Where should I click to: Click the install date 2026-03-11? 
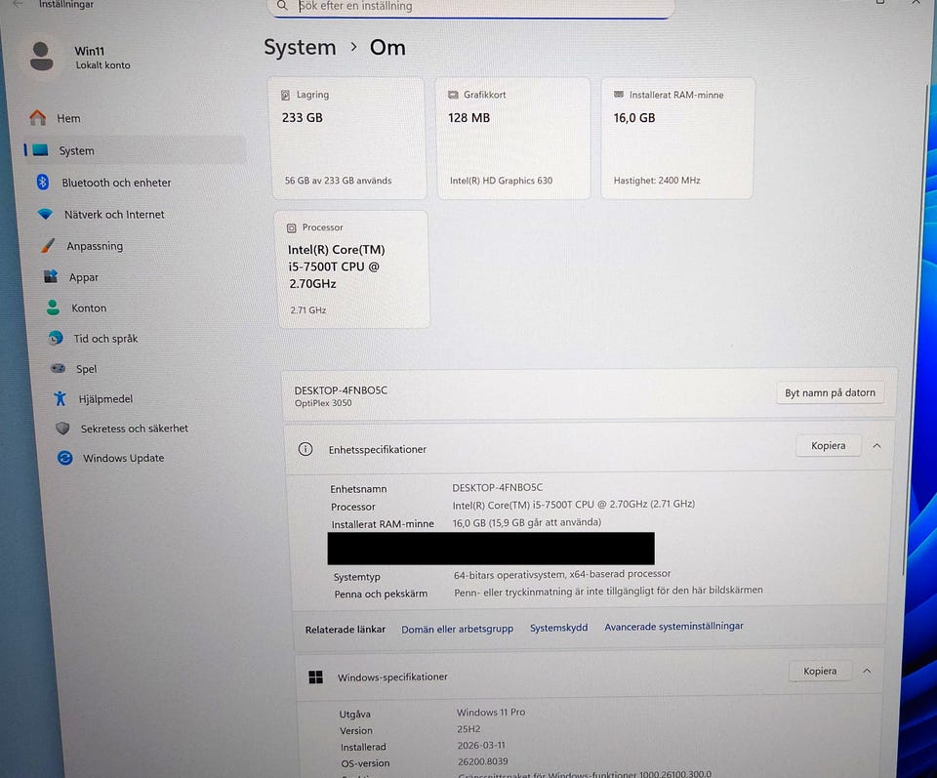[x=481, y=745]
